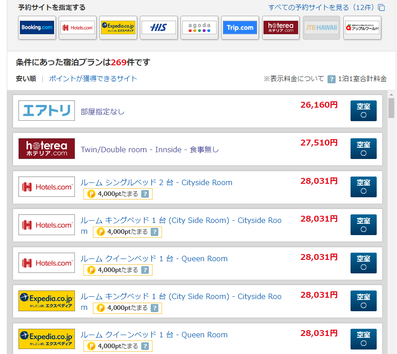Screen dimensions: 397x354
Task: Open the 部屋指定なし plan
Action: pyautogui.click(x=102, y=112)
